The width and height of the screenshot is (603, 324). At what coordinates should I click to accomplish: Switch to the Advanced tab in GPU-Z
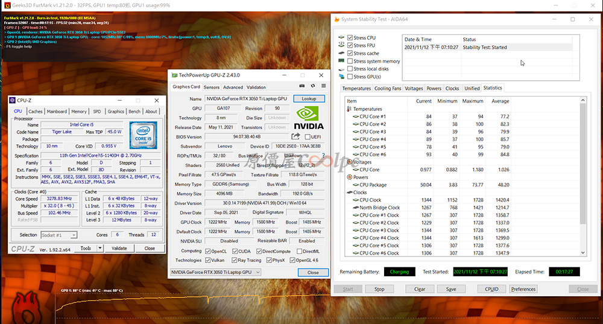[x=233, y=87]
